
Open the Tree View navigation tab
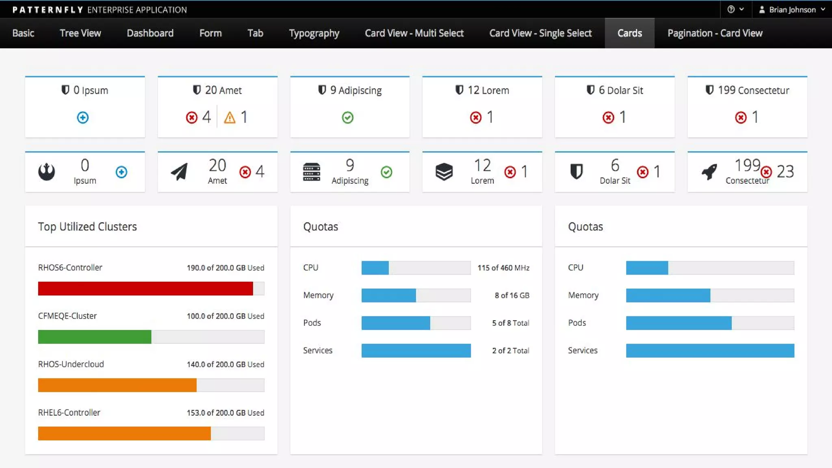(x=80, y=33)
